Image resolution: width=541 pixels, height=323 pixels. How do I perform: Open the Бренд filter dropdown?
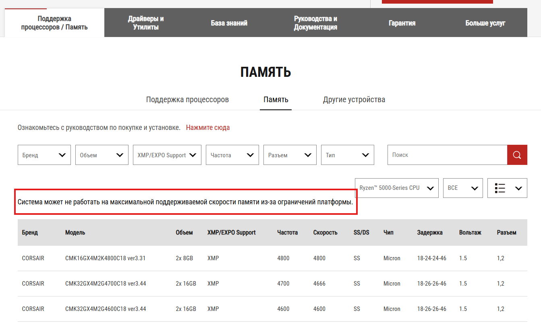tap(44, 155)
